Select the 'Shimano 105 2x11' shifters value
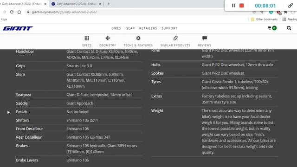Viewport: 297px width, 167px height. (82, 120)
